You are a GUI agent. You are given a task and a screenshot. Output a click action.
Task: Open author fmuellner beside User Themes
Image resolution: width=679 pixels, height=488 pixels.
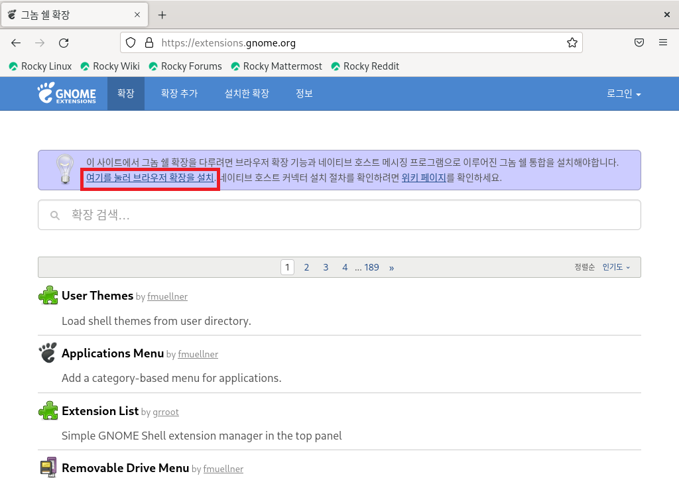coord(167,296)
